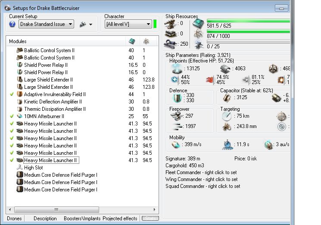Select the second Ballistic Control System II icon
This screenshot has width=321, height=225.
pos(20,57)
